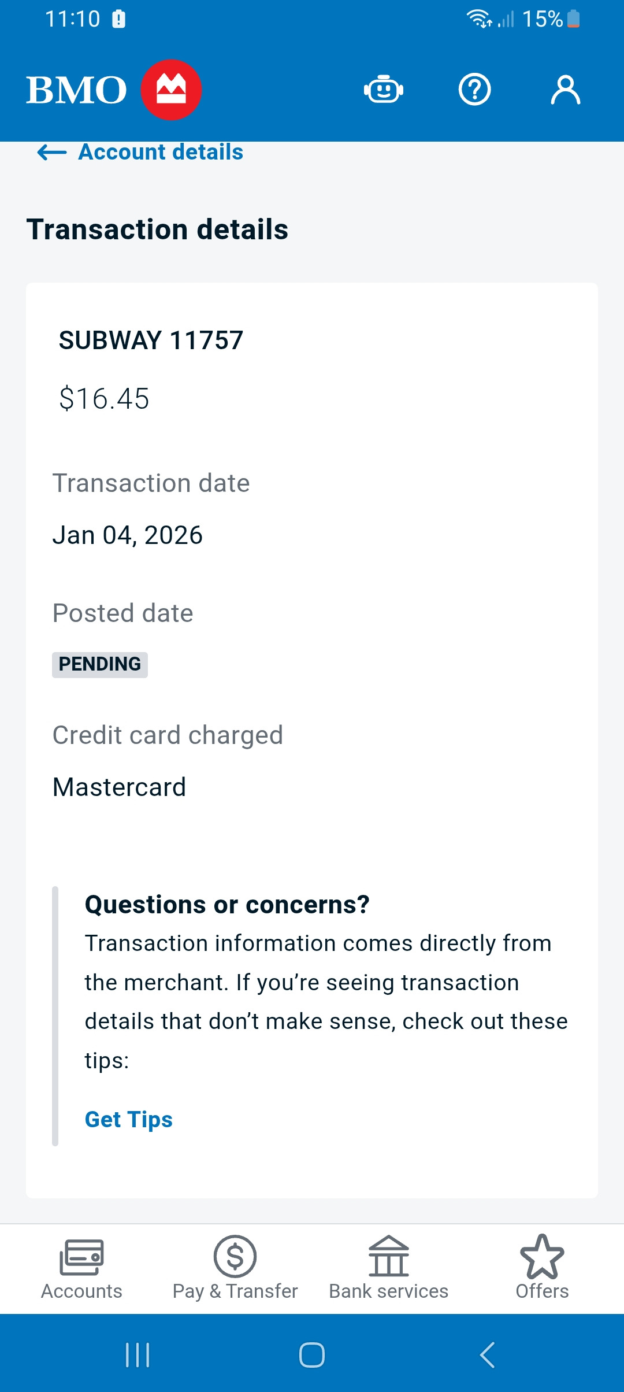
Task: Open the BMO chatbot assistant icon
Action: click(x=383, y=90)
